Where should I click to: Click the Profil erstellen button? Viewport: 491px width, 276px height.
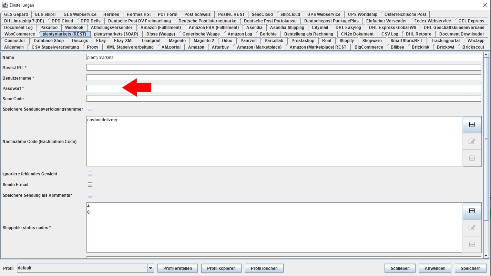(x=177, y=268)
